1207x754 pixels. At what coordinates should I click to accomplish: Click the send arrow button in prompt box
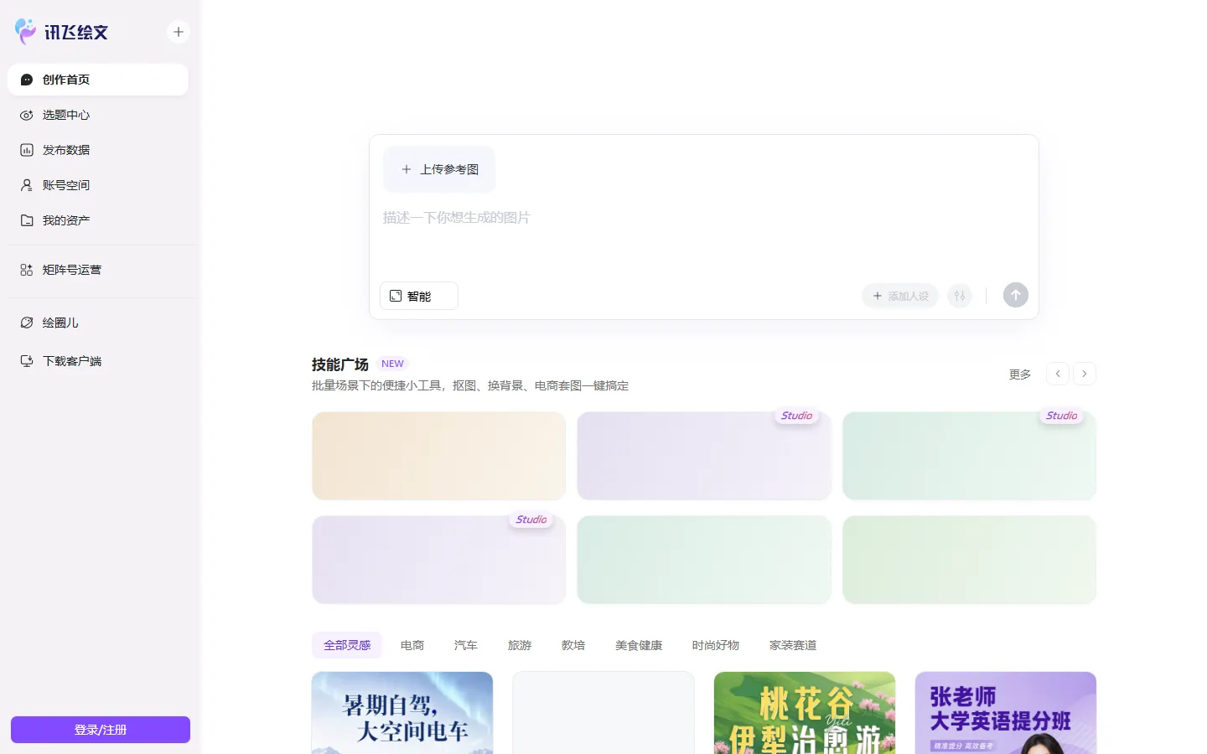point(1016,295)
